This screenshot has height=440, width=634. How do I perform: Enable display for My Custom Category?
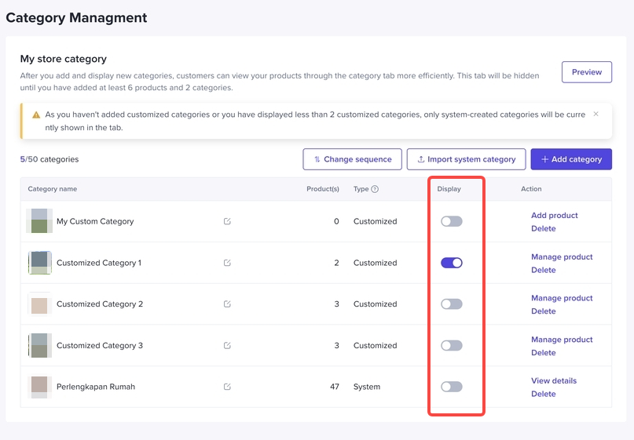pos(451,221)
